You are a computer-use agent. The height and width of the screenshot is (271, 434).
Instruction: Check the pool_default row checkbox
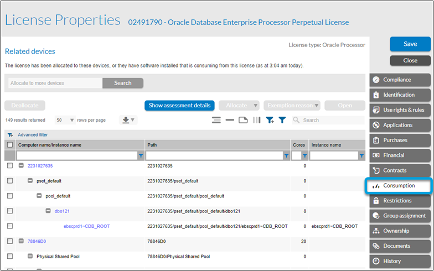tap(10, 196)
